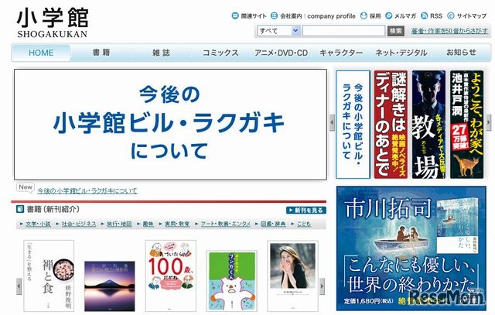Open the 文学・小説 category link
Screen dimensions: 495x315
[x=38, y=224]
